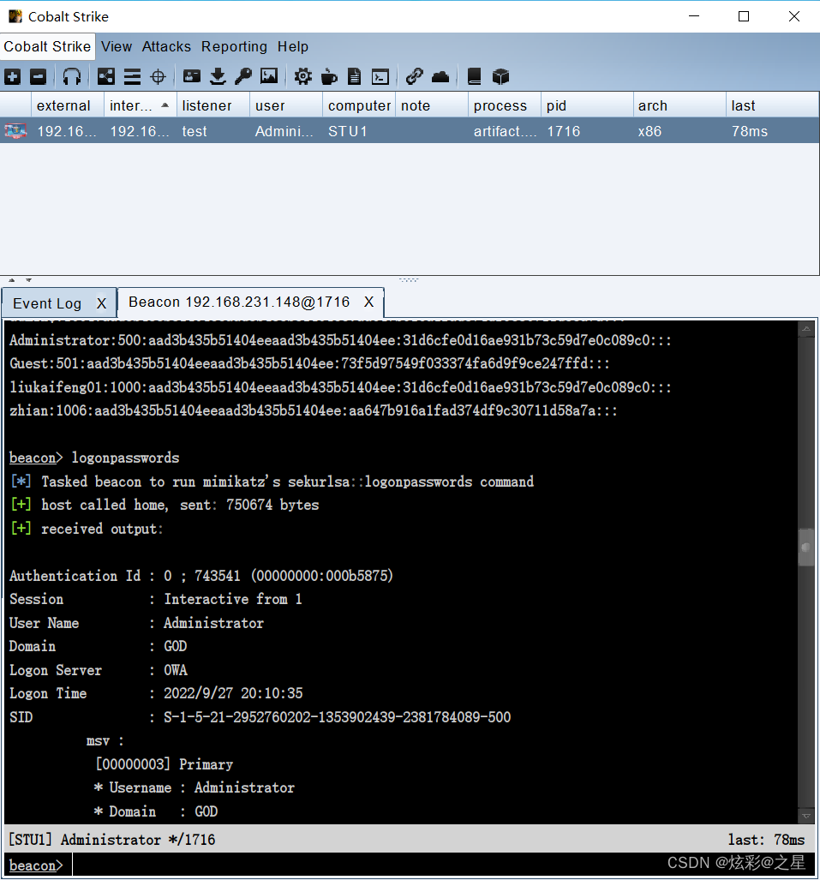The image size is (820, 880).
Task: Switch to the Event Log tab
Action: click(x=47, y=303)
